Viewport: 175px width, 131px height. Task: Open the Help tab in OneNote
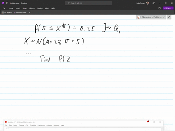tap(53, 8)
